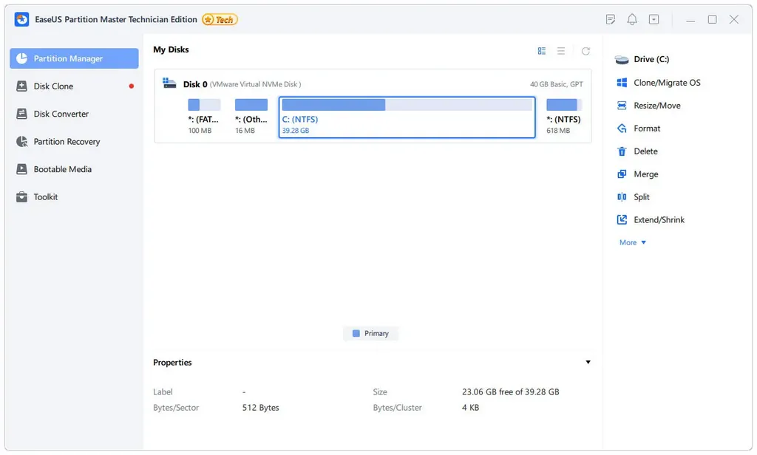
Task: Open Partition Recovery in the sidebar
Action: pos(74,141)
